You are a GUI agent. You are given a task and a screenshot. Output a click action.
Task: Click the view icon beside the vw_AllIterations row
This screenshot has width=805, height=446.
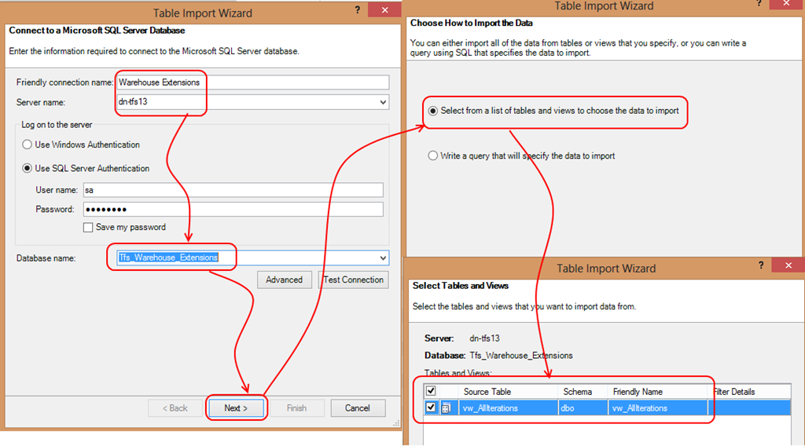click(446, 408)
